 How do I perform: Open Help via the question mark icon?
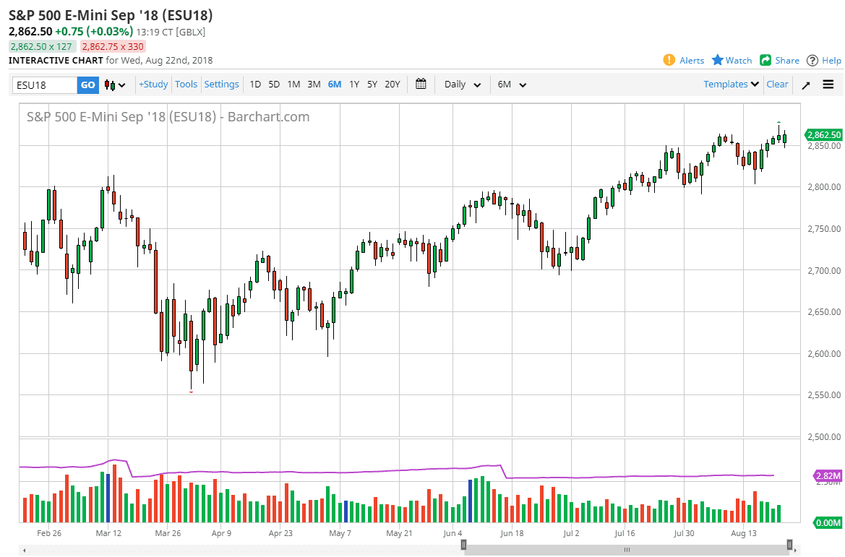click(812, 60)
